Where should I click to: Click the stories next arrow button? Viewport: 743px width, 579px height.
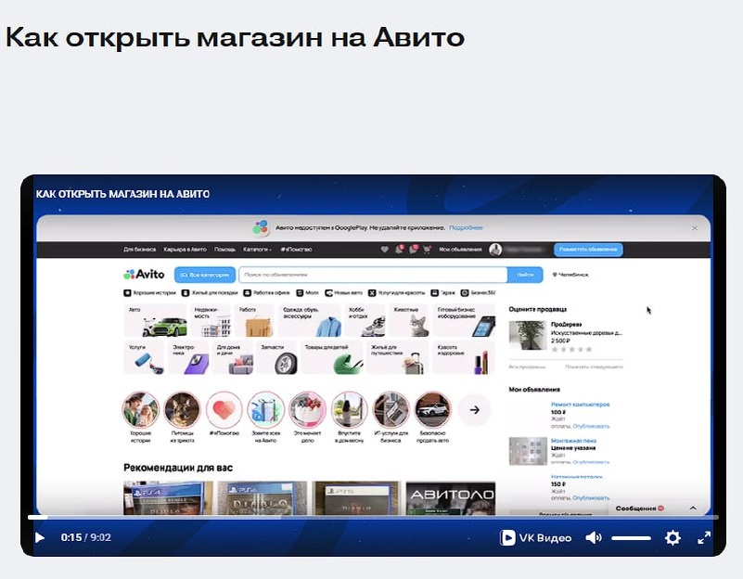point(474,410)
